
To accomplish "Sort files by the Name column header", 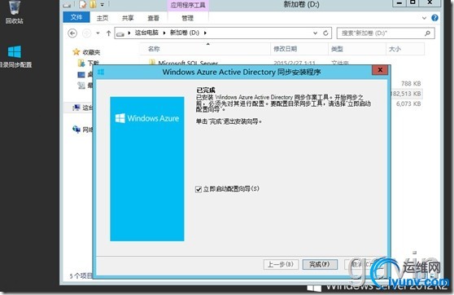I will (205, 49).
